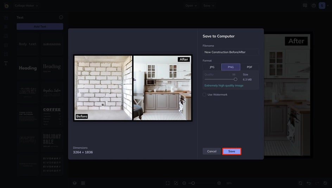Select PDF format option
This screenshot has width=332, height=188.
[x=249, y=67]
